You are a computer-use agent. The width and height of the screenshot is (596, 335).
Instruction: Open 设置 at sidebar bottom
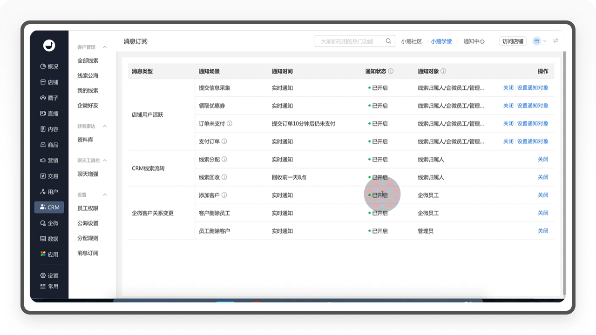pyautogui.click(x=49, y=275)
